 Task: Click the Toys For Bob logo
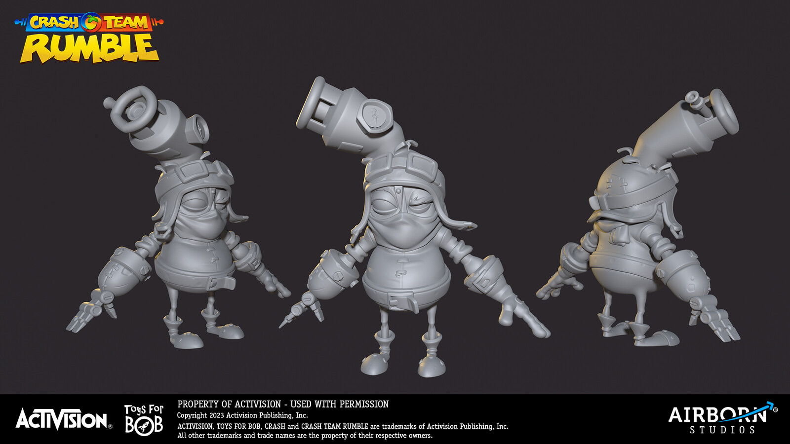pyautogui.click(x=144, y=419)
